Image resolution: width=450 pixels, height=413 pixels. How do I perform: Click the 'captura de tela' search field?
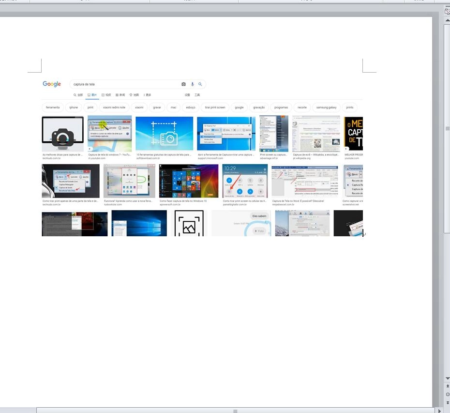click(126, 84)
